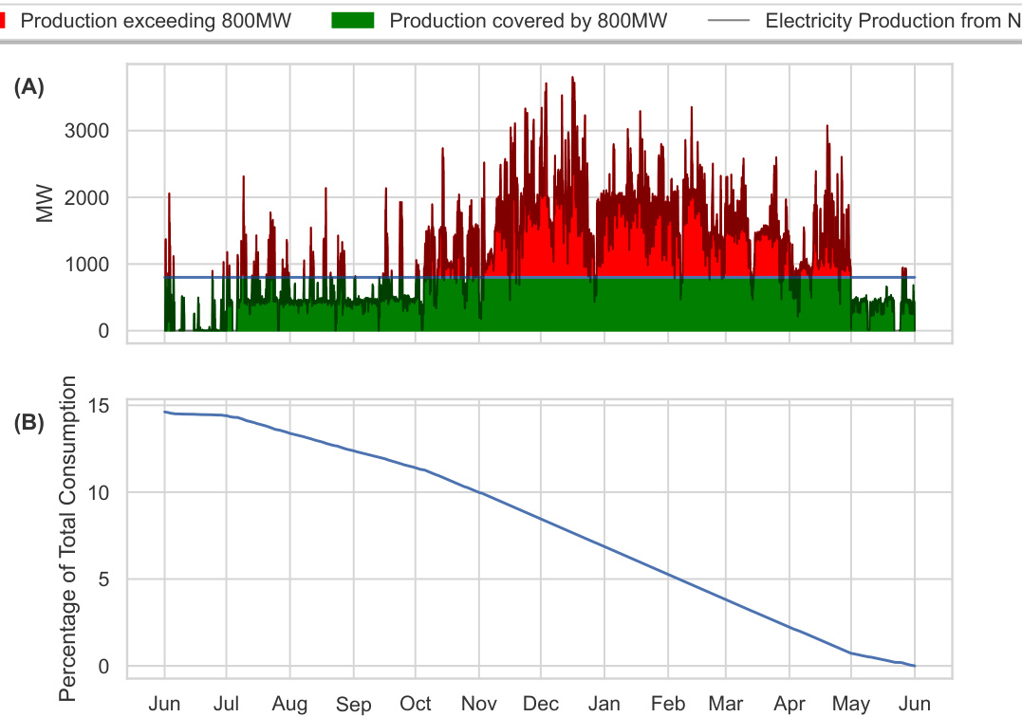
Task: Select the MW y-axis title
Action: tap(45, 204)
